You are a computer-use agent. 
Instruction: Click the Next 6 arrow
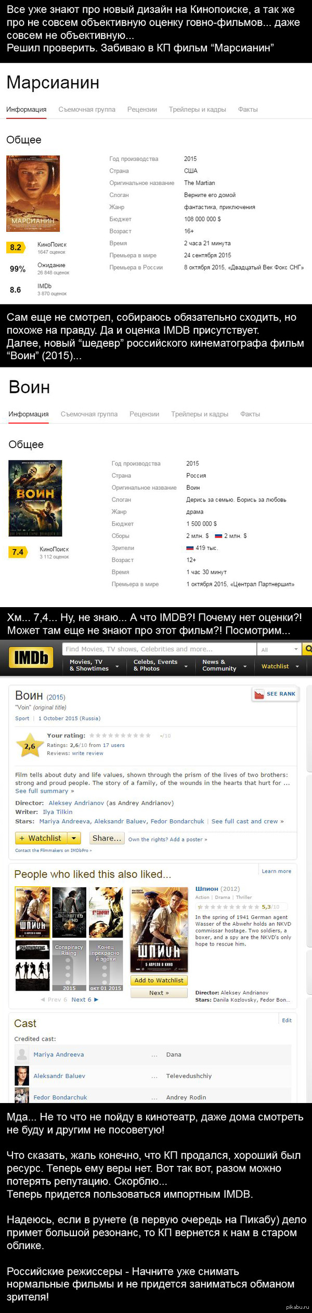tap(96, 999)
